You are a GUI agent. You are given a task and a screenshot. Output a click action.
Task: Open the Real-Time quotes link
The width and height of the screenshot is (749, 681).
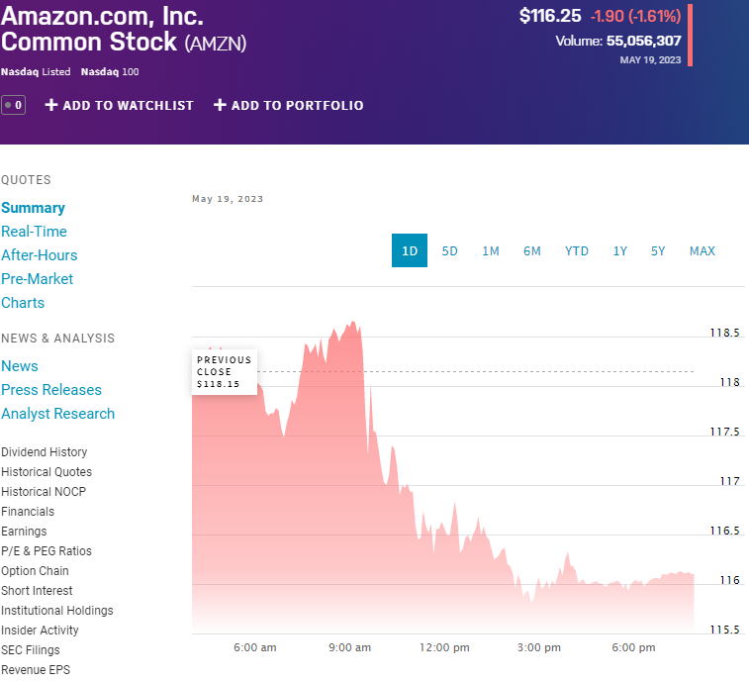coord(34,232)
